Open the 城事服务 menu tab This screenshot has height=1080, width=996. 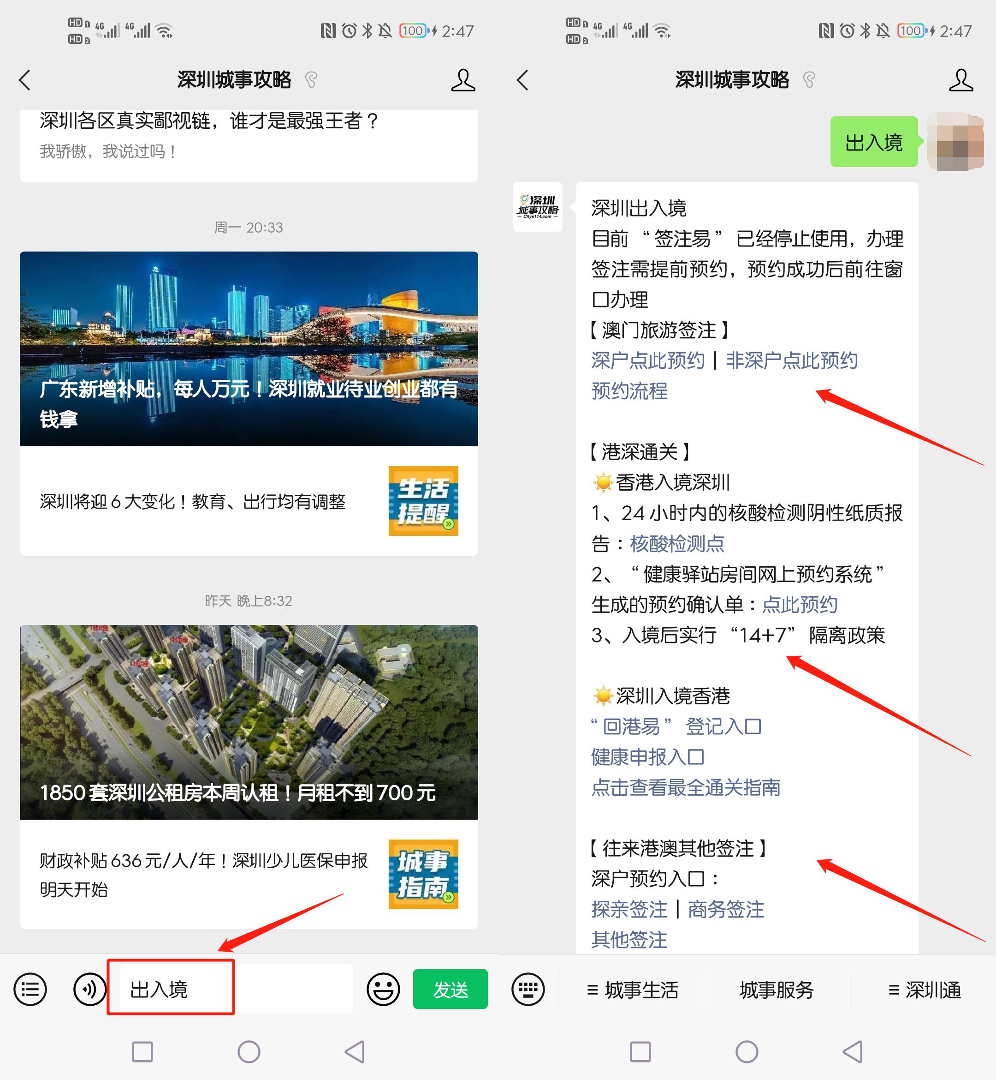click(x=777, y=990)
